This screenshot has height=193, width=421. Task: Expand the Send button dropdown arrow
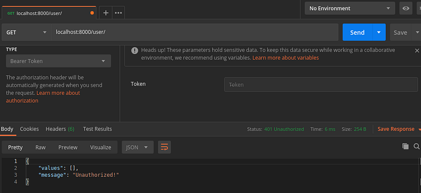pyautogui.click(x=379, y=33)
